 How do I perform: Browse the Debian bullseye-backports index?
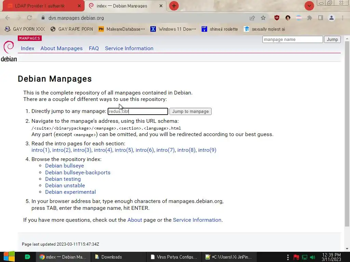[x=78, y=172]
